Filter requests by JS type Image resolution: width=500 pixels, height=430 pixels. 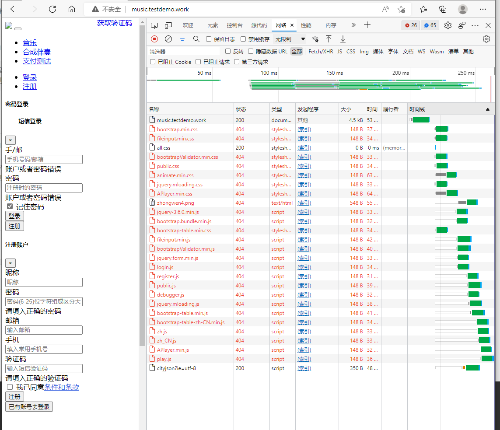tap(339, 52)
